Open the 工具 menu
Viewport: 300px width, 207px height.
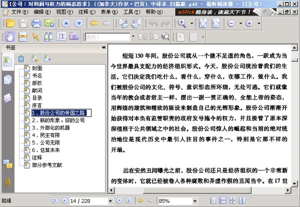click(131, 12)
